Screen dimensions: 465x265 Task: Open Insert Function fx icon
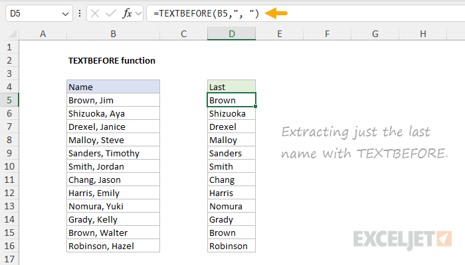point(127,13)
